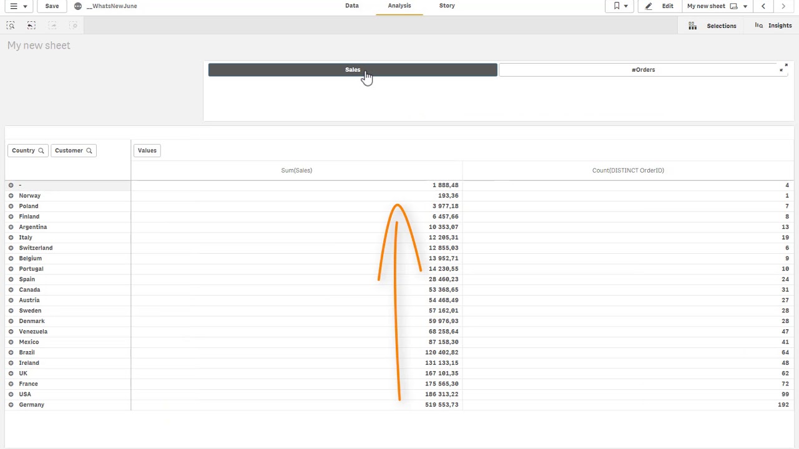Expand the Spain row
The width and height of the screenshot is (799, 449).
[11, 279]
